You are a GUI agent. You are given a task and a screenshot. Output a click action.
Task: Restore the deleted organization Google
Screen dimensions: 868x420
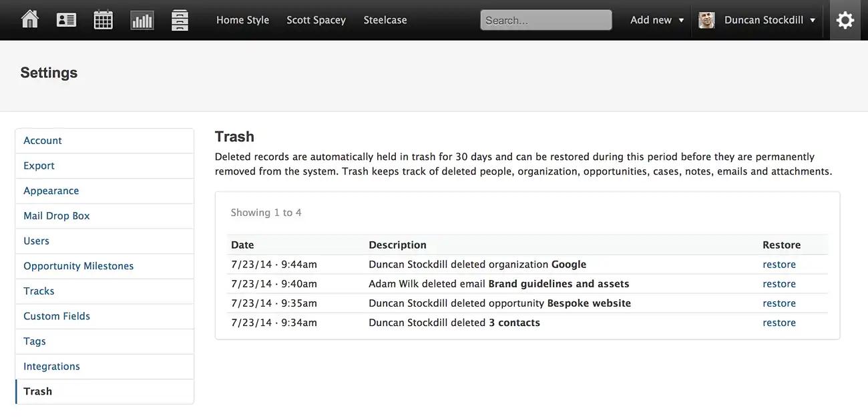point(779,265)
